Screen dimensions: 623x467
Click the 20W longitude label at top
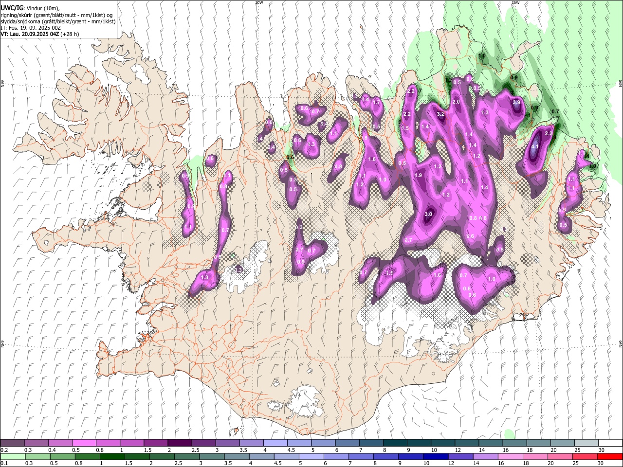click(259, 2)
